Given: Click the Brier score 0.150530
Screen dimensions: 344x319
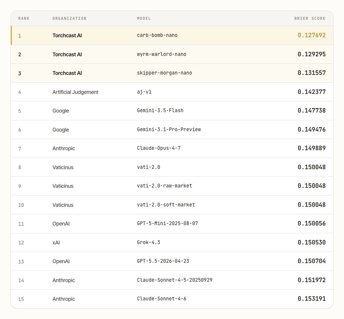Looking at the screenshot, I should [312, 242].
